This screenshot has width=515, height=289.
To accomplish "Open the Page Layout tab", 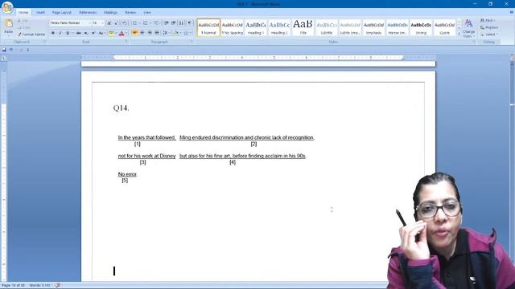I will [61, 13].
